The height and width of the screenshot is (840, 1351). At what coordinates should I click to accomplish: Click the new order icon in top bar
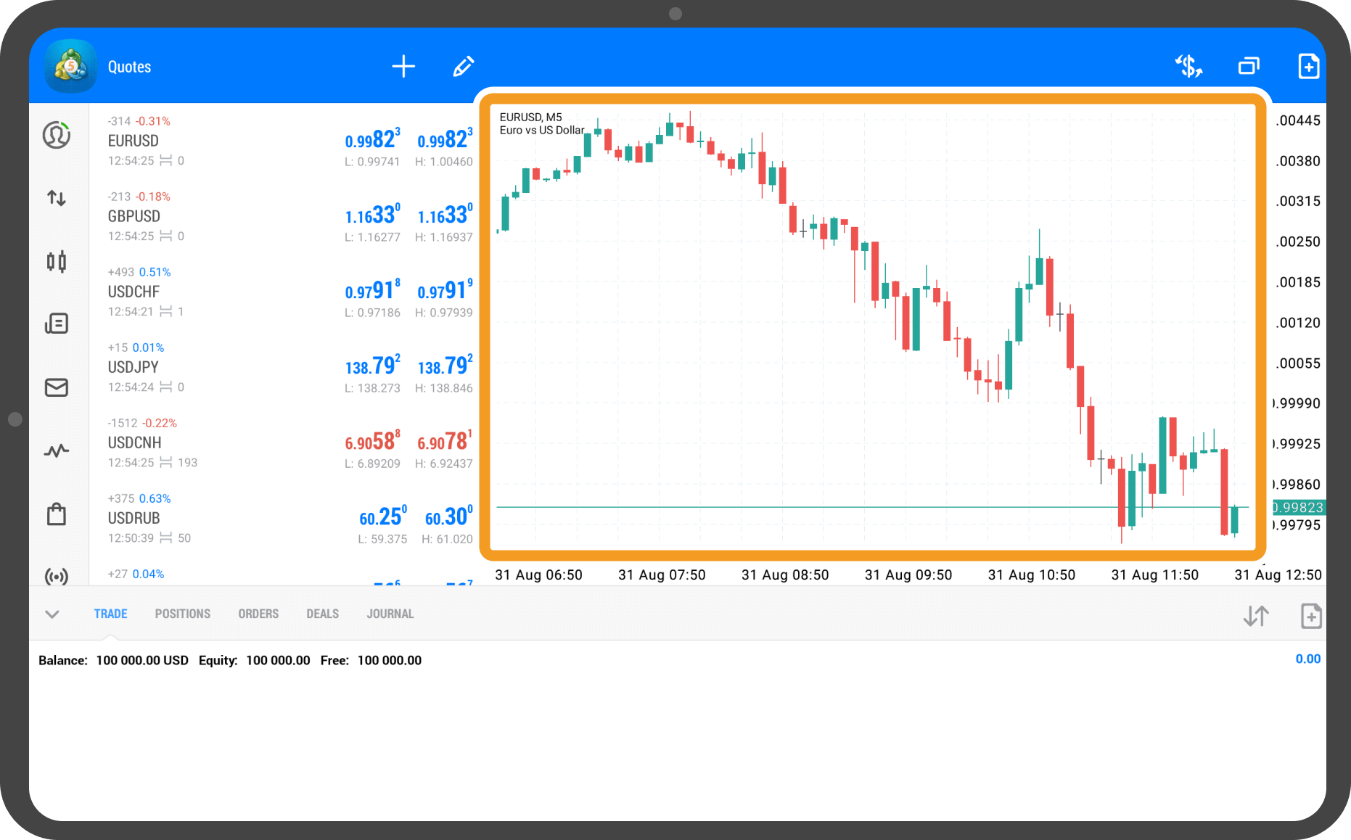click(x=1308, y=67)
